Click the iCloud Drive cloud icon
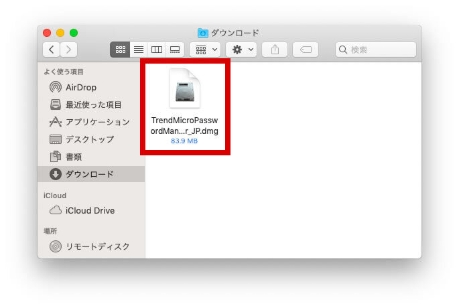Viewport: 459px width, 308px height. click(x=56, y=210)
